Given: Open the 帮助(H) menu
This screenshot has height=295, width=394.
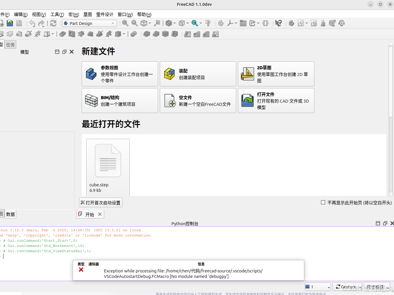Looking at the screenshot, I should click(x=144, y=14).
